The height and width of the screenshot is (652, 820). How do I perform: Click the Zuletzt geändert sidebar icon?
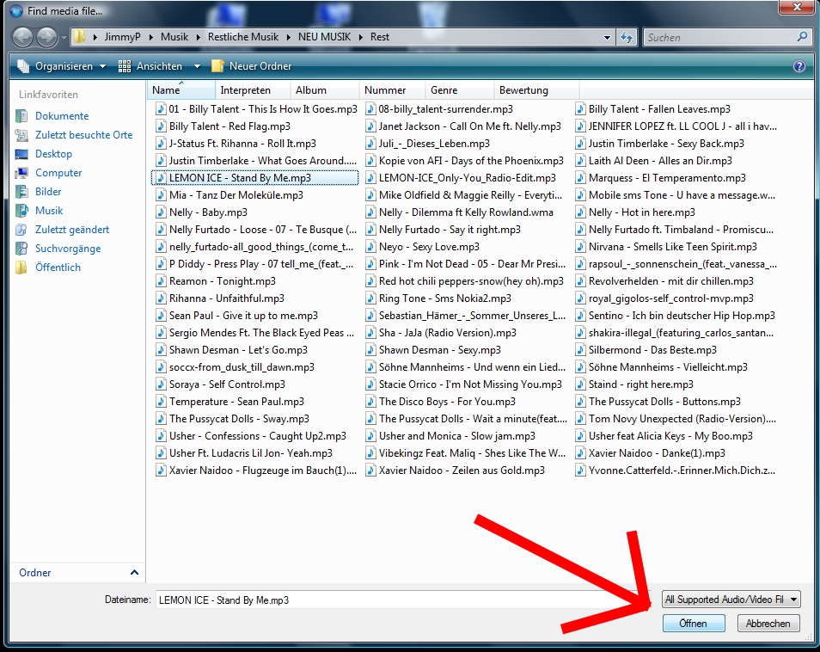point(21,229)
